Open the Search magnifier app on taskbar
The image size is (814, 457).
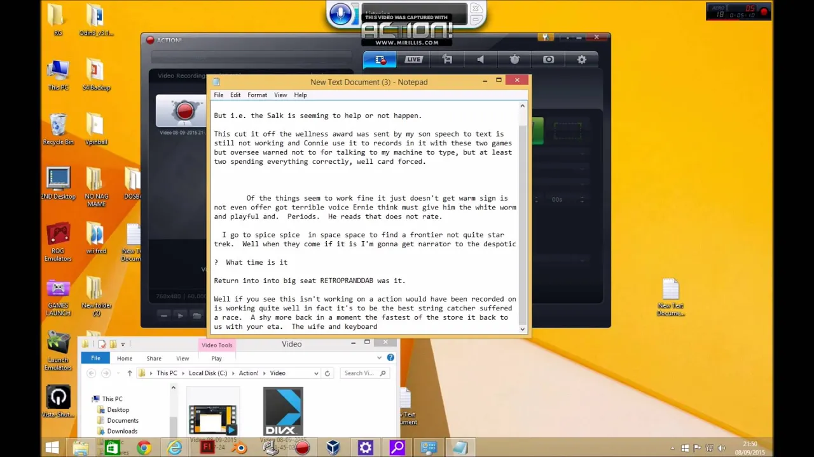397,447
